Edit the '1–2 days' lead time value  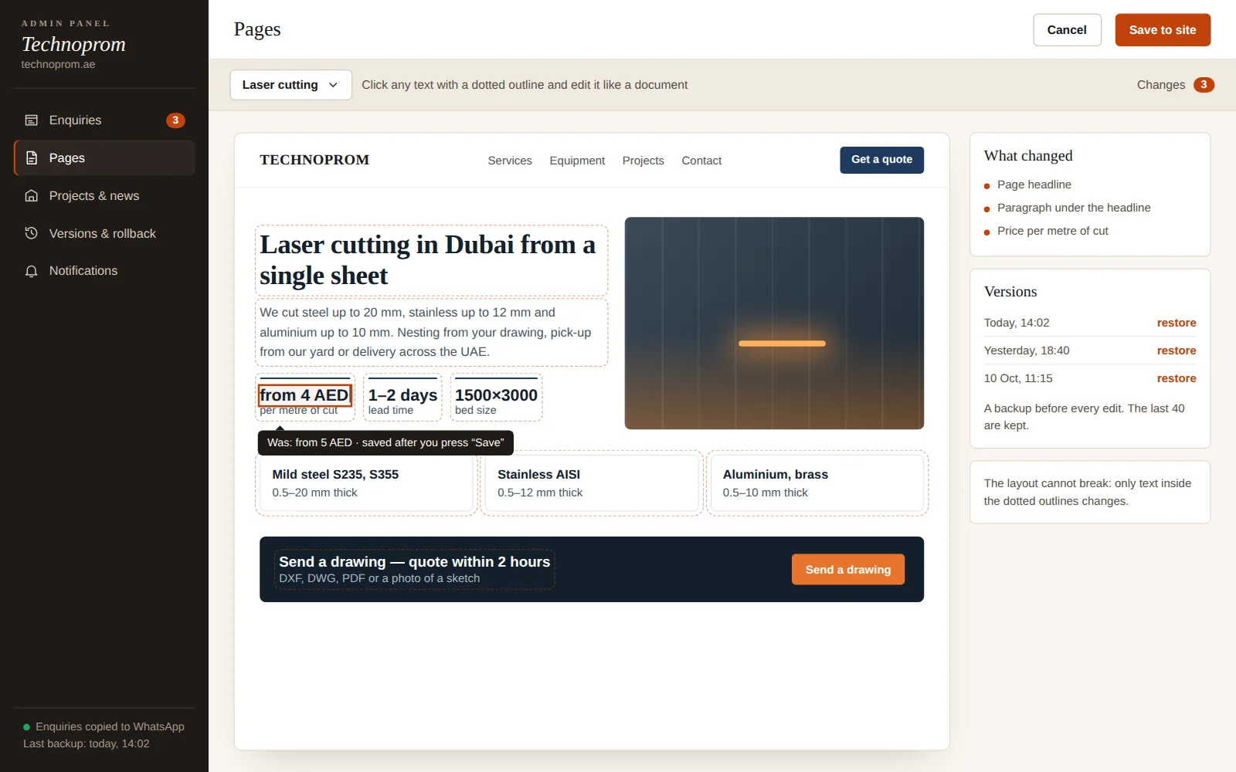tap(402, 395)
